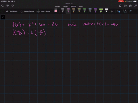Click the ink to math icon
The image size is (138, 103).
click(131, 11)
